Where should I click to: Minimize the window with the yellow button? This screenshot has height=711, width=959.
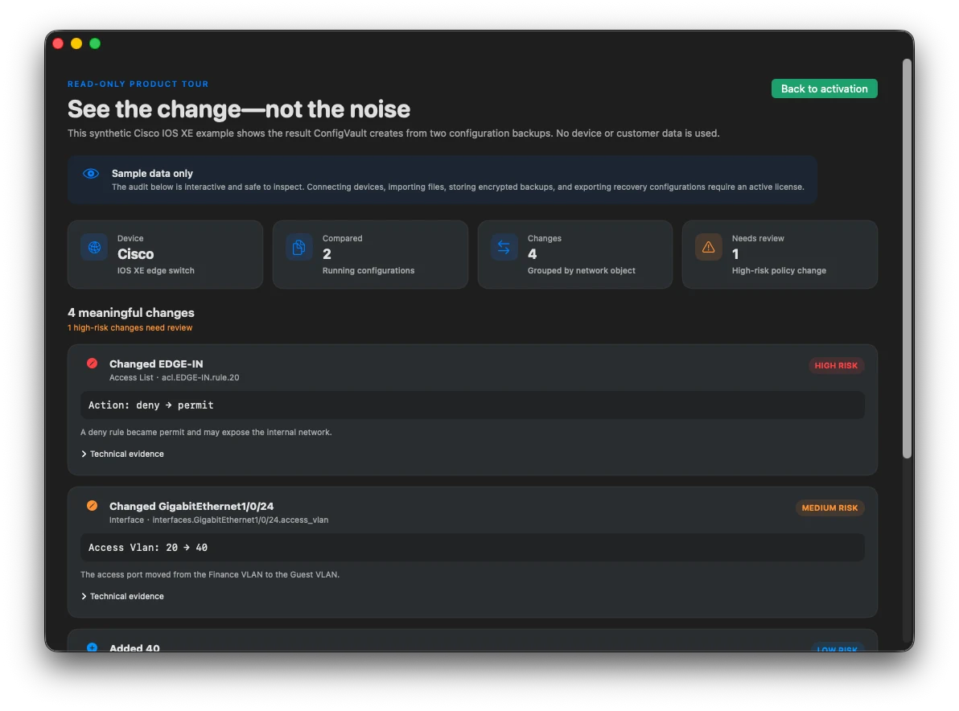point(76,43)
